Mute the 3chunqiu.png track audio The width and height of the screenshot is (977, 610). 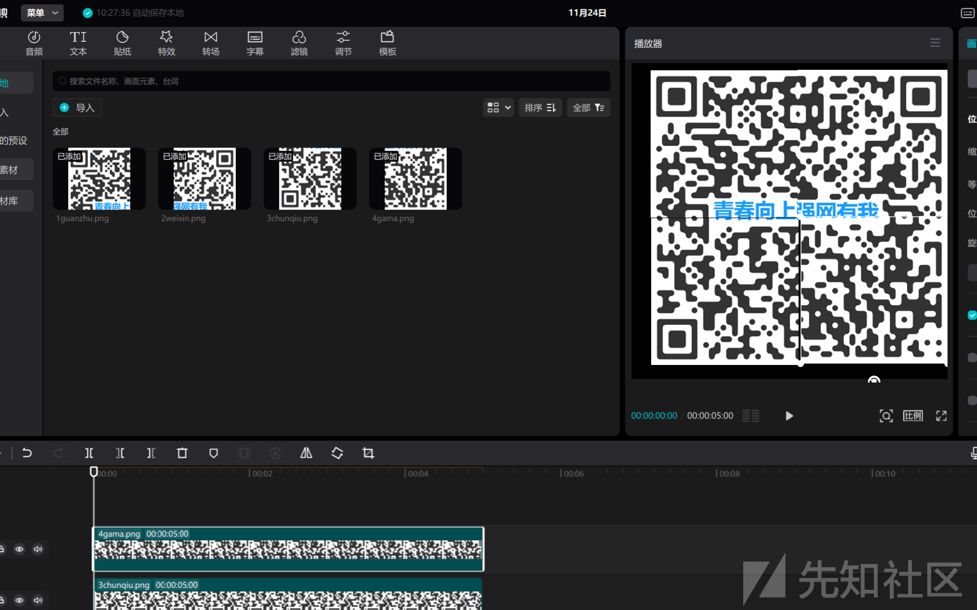pyautogui.click(x=38, y=600)
